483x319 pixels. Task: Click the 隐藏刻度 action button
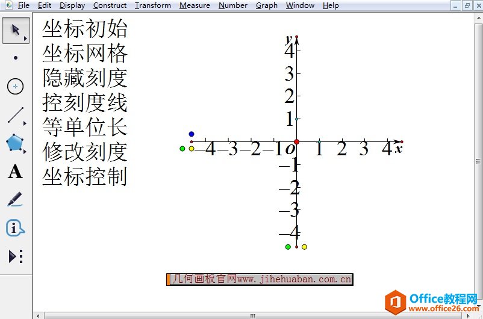pyautogui.click(x=85, y=78)
